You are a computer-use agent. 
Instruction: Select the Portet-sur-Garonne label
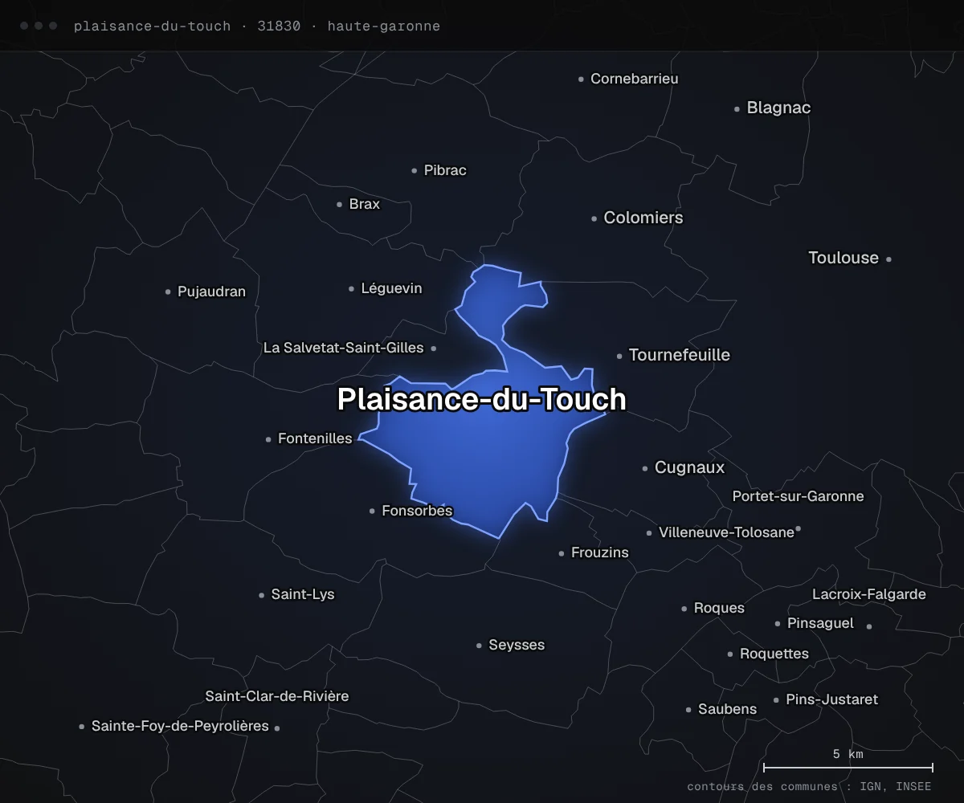(x=798, y=496)
